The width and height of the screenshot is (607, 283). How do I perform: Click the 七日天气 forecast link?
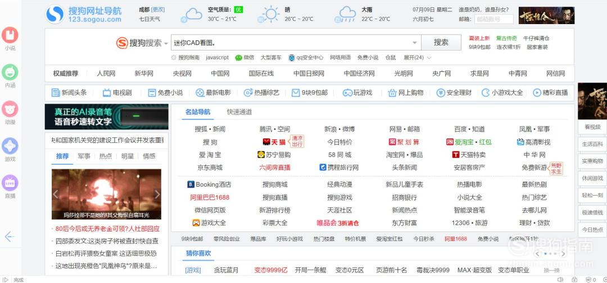pyautogui.click(x=150, y=19)
